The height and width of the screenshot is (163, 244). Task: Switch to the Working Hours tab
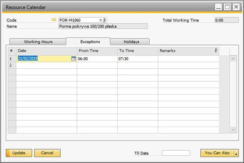pos(38,42)
